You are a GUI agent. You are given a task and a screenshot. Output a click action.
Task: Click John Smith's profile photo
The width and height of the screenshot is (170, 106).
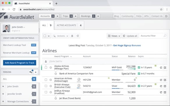click(6, 28)
